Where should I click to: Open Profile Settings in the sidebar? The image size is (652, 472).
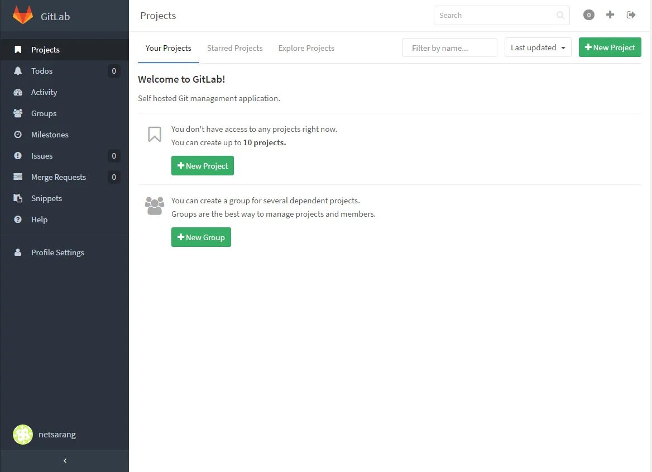click(x=64, y=252)
